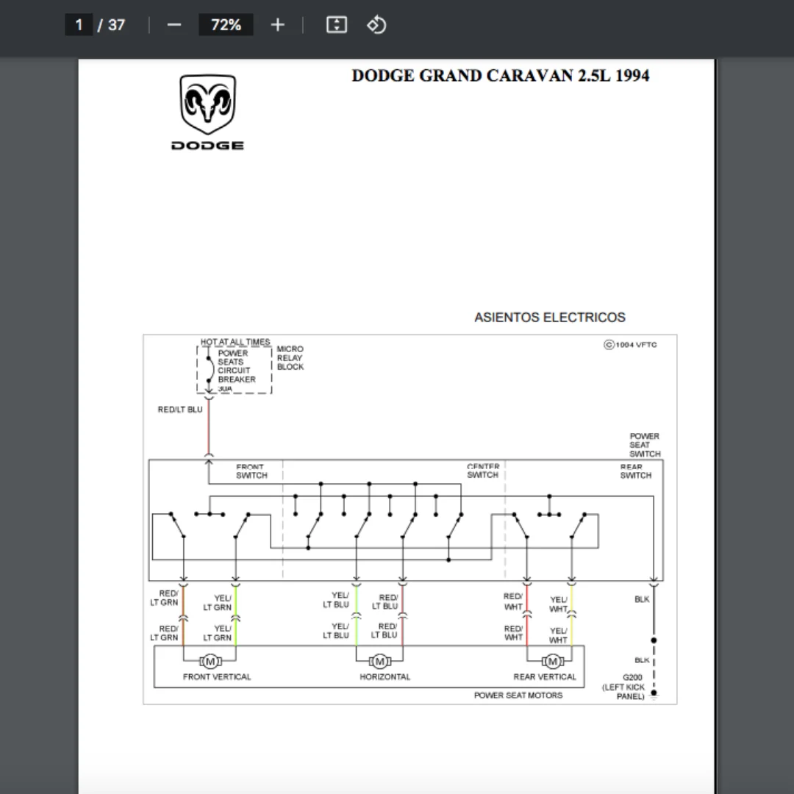The width and height of the screenshot is (794, 794).
Task: Click the zoom out minus button
Action: click(174, 25)
